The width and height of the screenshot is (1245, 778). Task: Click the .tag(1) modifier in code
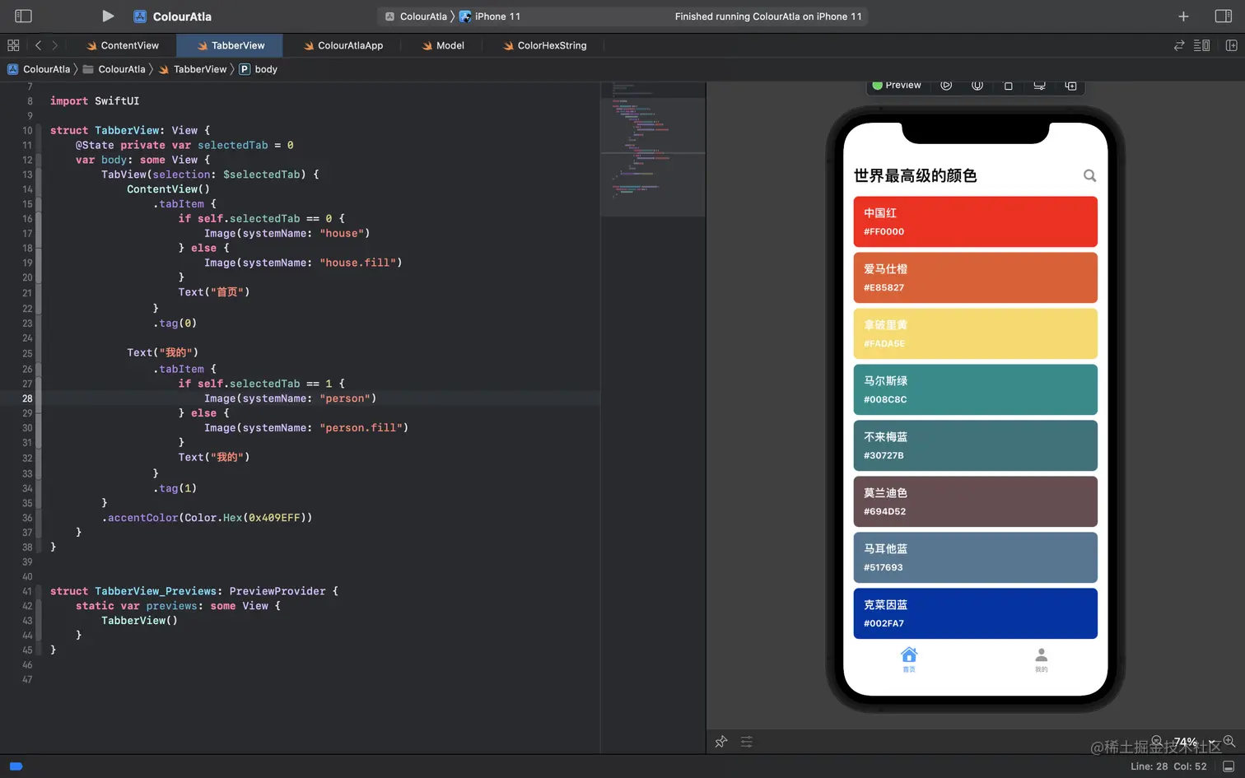(175, 488)
